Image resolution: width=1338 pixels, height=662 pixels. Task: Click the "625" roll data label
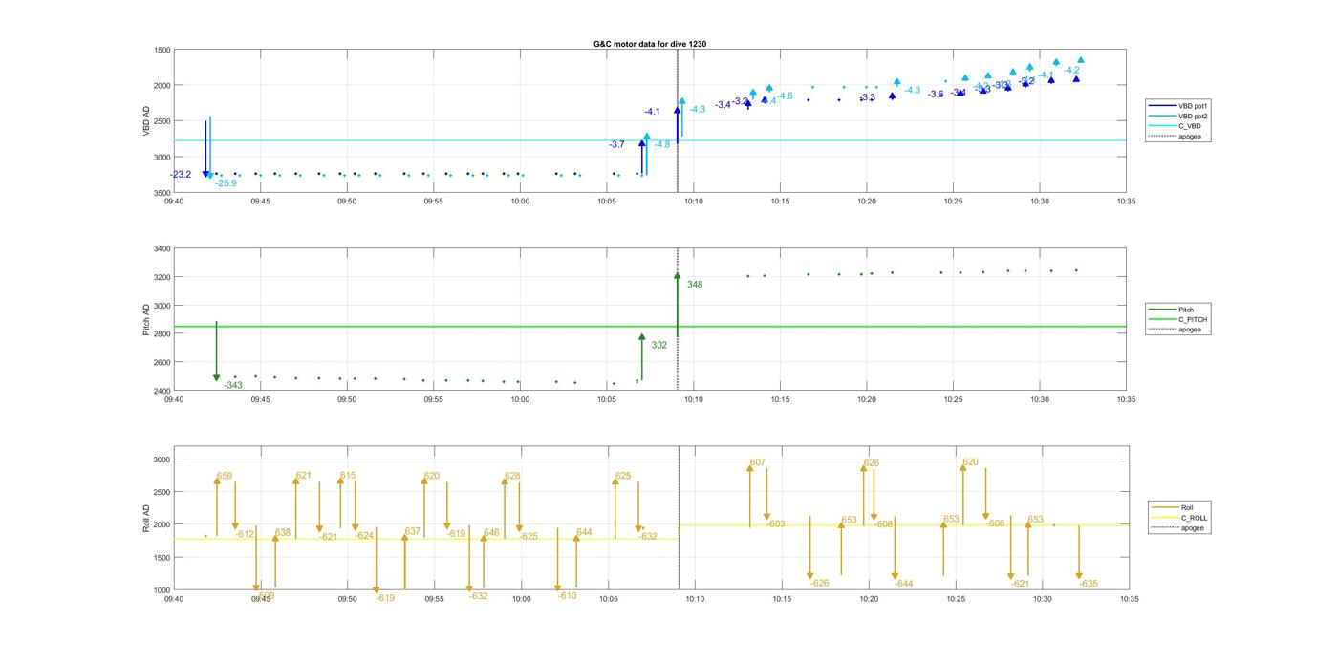click(x=623, y=476)
